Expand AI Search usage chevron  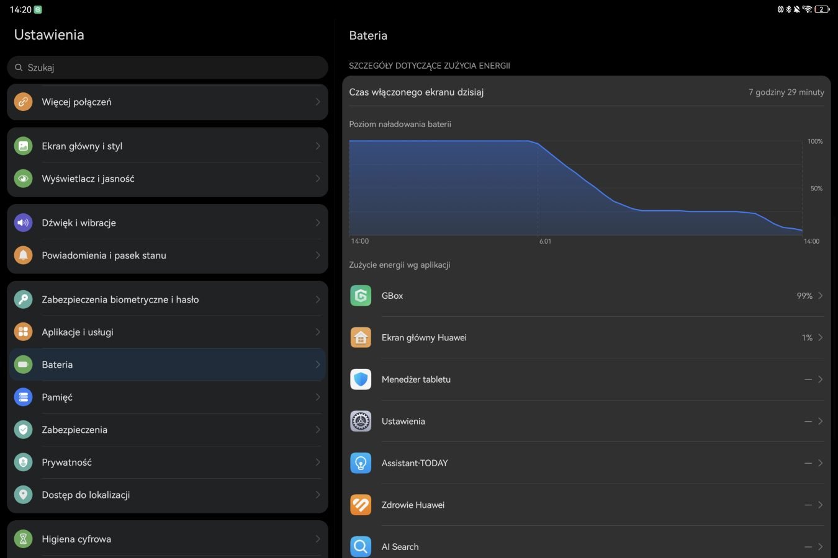point(821,546)
